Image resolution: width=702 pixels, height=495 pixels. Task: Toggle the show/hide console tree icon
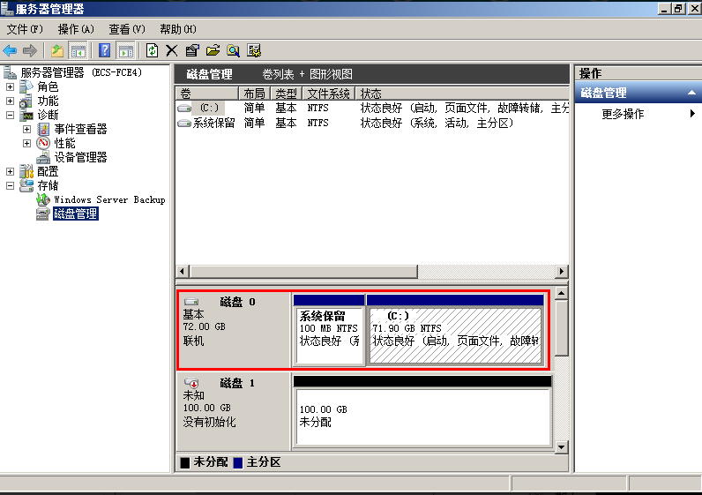(x=78, y=51)
